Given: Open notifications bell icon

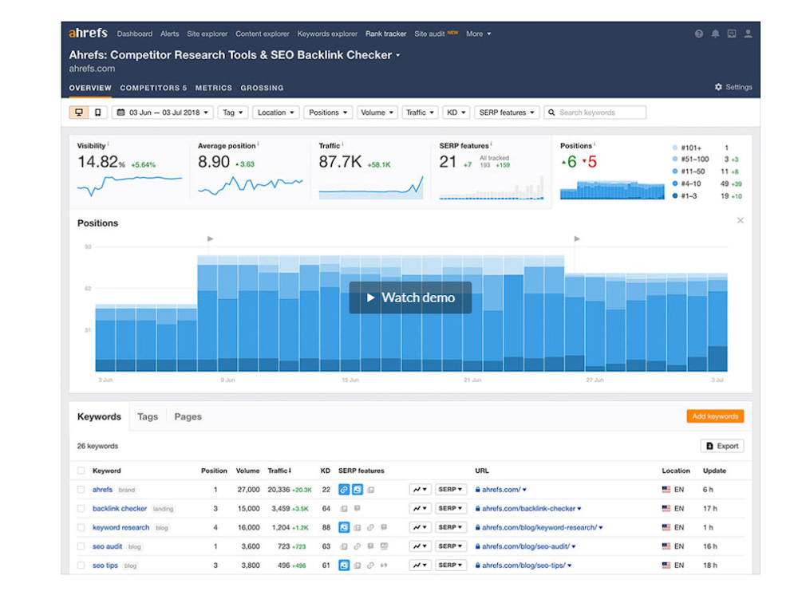Looking at the screenshot, I should coord(715,34).
